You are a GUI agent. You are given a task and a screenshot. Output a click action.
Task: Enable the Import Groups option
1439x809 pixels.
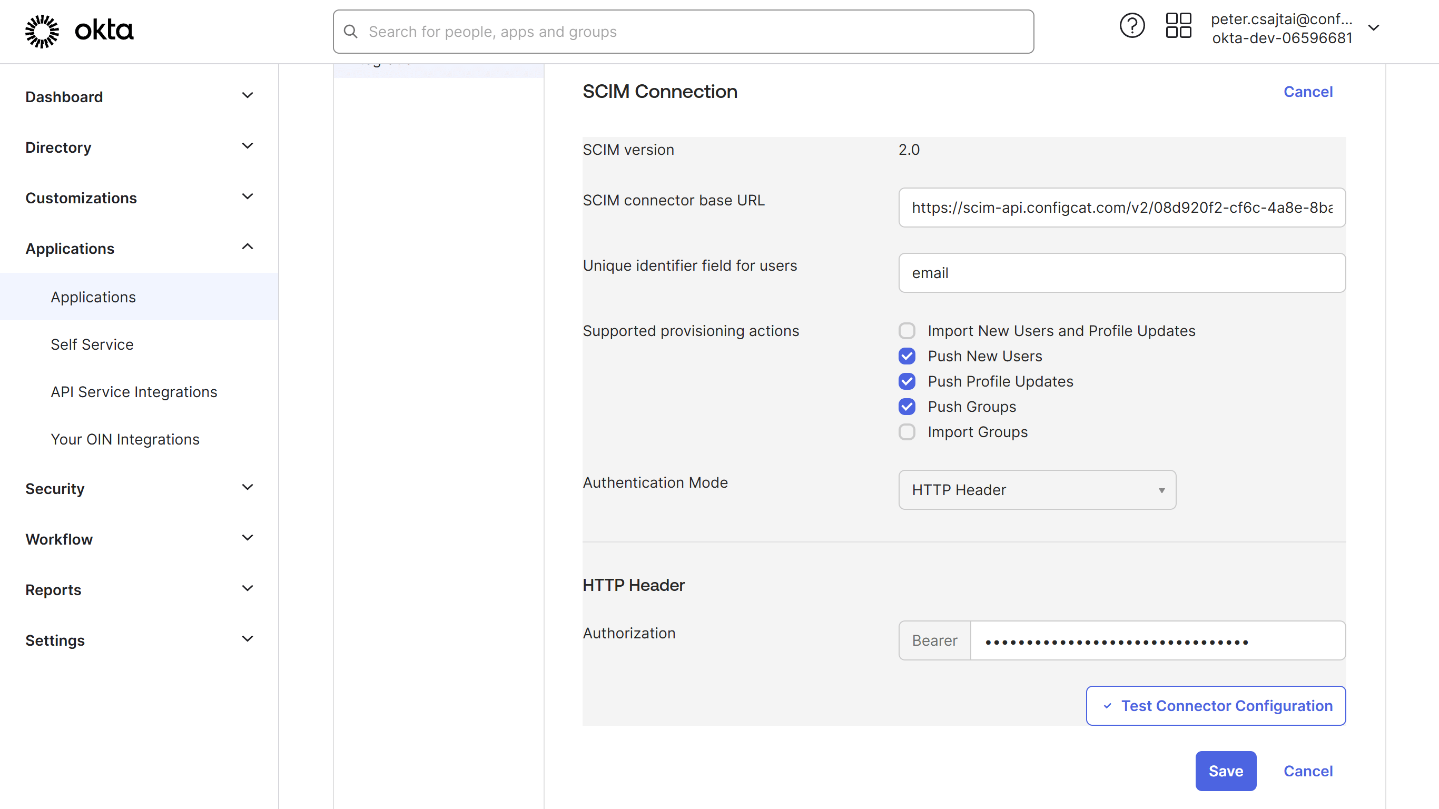point(906,432)
